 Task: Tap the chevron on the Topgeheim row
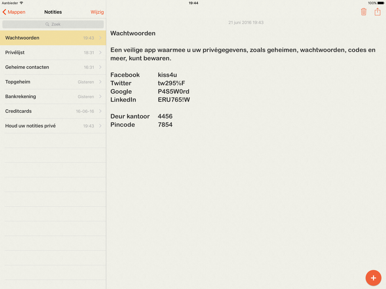point(100,82)
